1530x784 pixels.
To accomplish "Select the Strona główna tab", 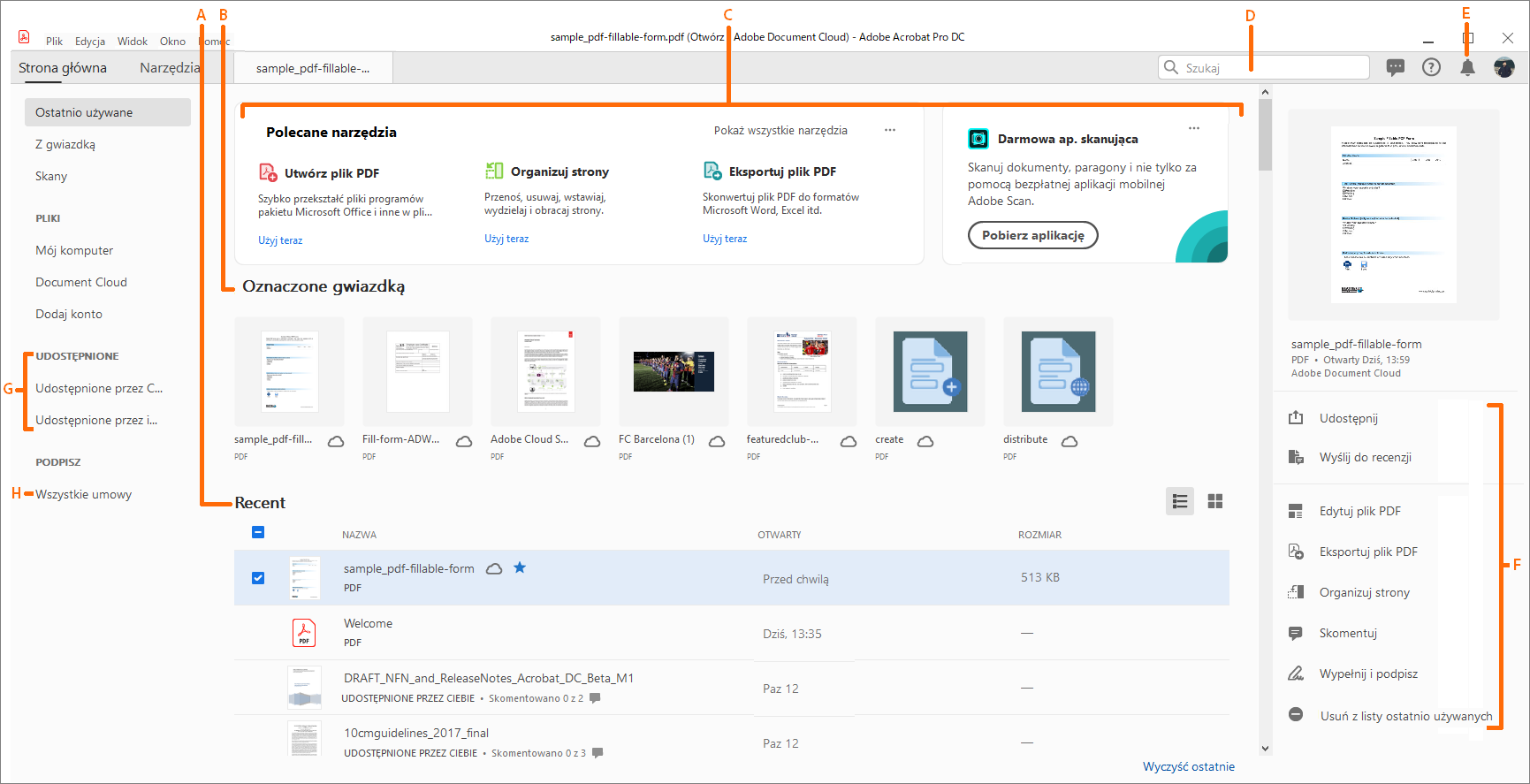I will point(63,68).
